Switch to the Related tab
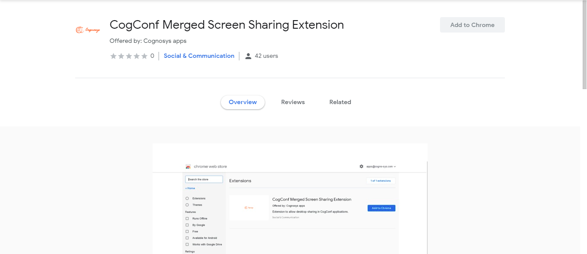Viewport: 587px width, 254px height. (340, 102)
